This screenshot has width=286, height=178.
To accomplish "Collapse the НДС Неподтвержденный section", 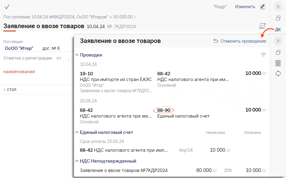I will (77, 161).
